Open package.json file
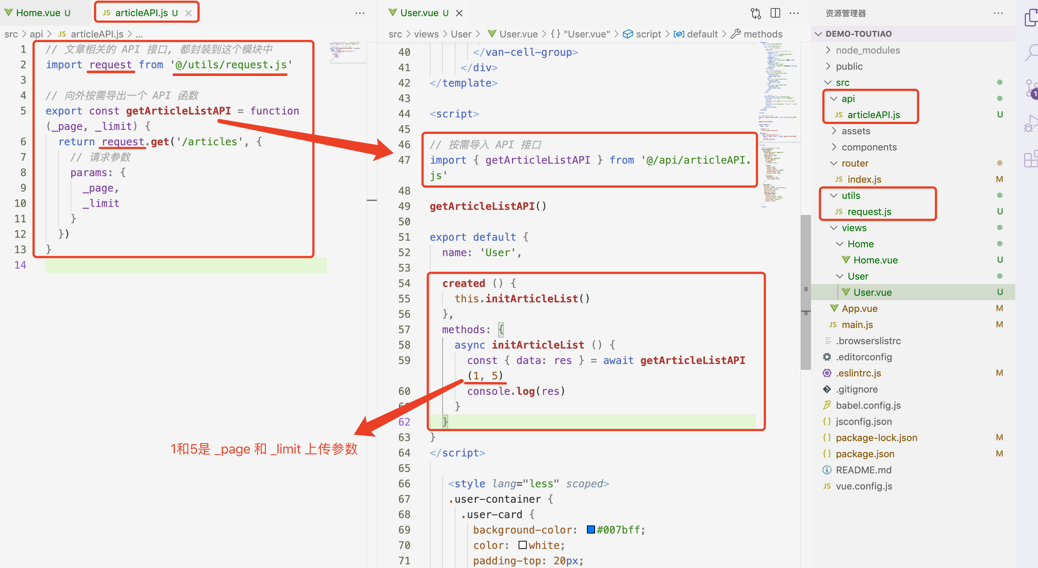 point(913,454)
